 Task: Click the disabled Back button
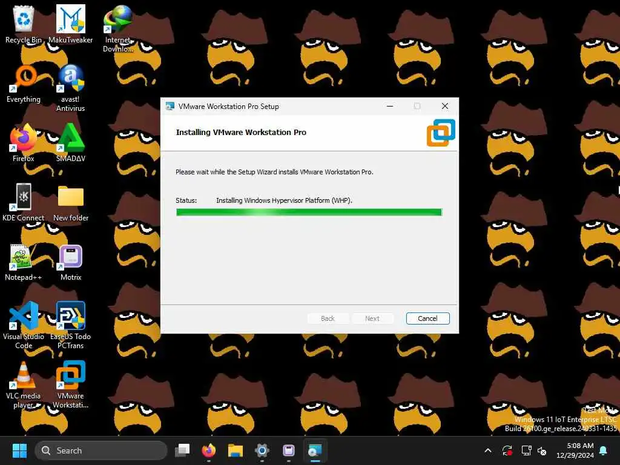pos(328,318)
